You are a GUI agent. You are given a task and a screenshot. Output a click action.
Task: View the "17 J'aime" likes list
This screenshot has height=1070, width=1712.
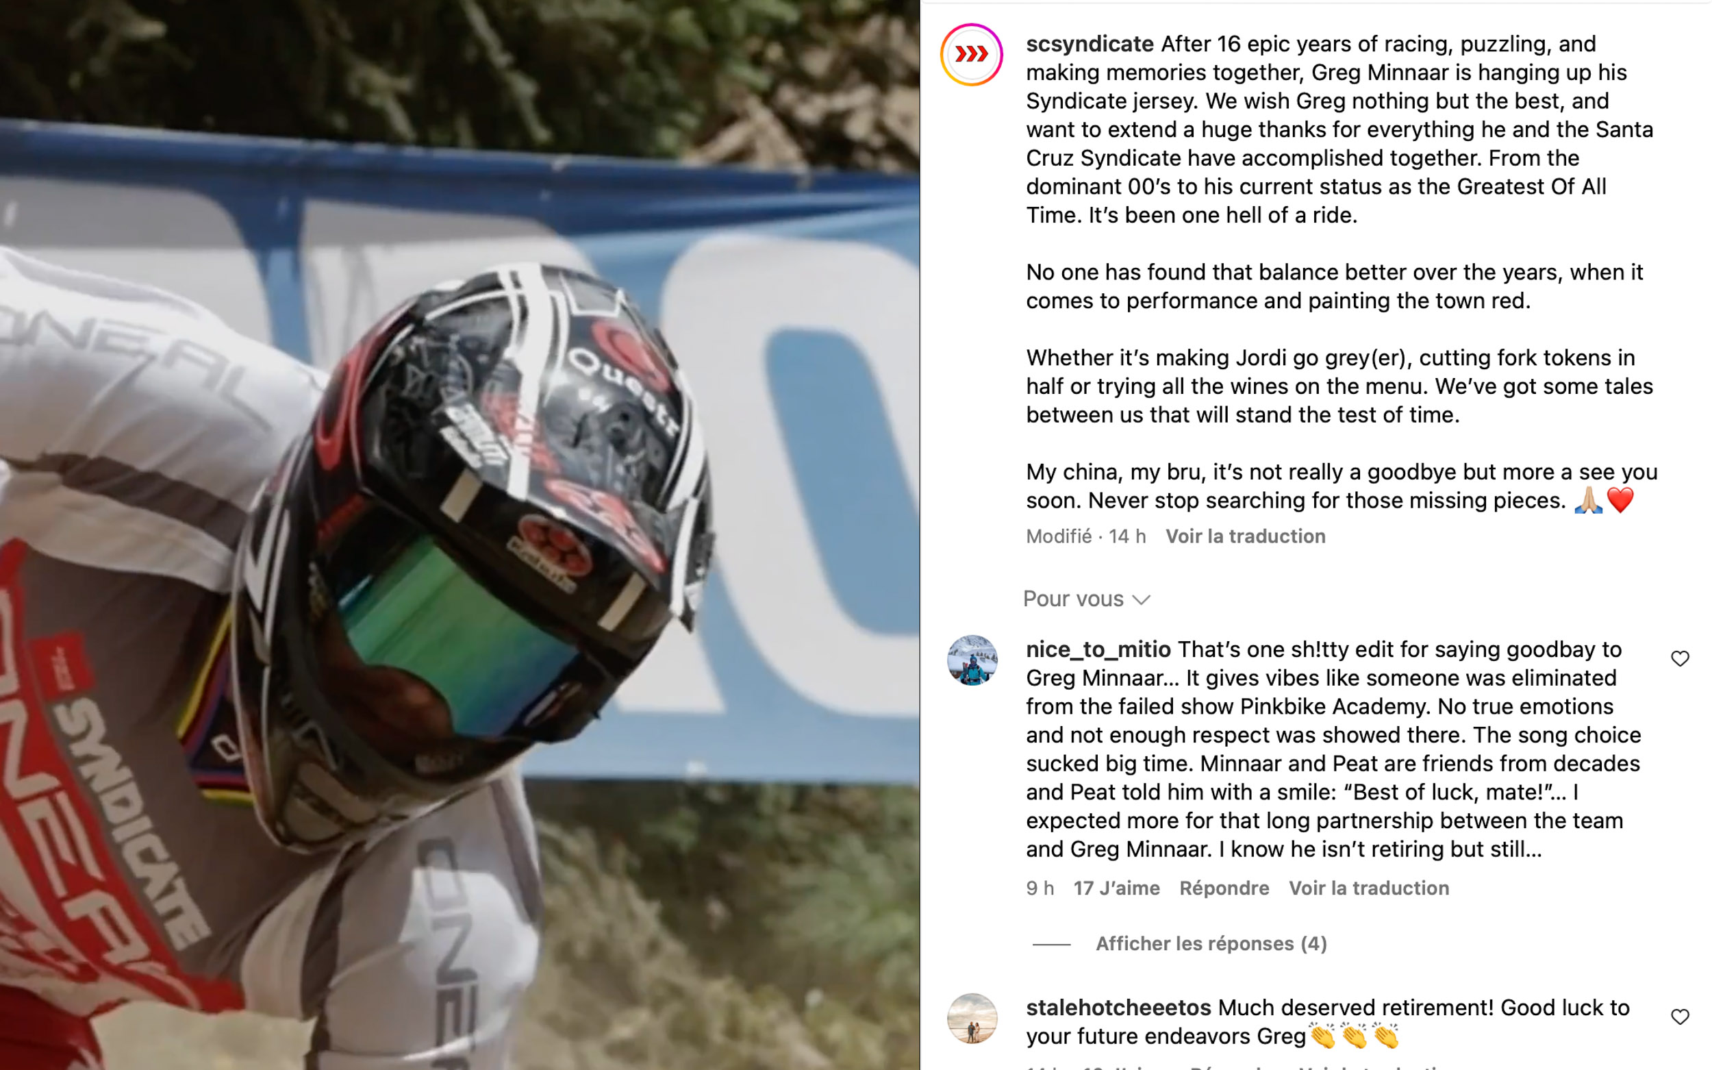coord(1116,888)
